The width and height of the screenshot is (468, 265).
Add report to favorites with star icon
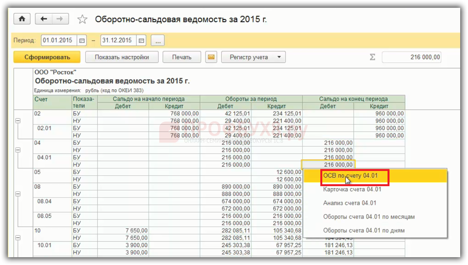pyautogui.click(x=82, y=20)
